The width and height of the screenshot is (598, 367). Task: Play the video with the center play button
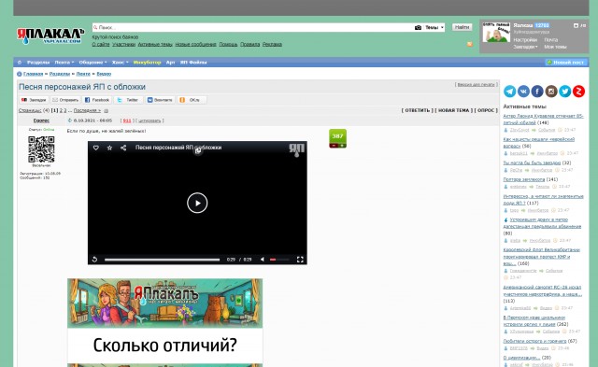197,203
